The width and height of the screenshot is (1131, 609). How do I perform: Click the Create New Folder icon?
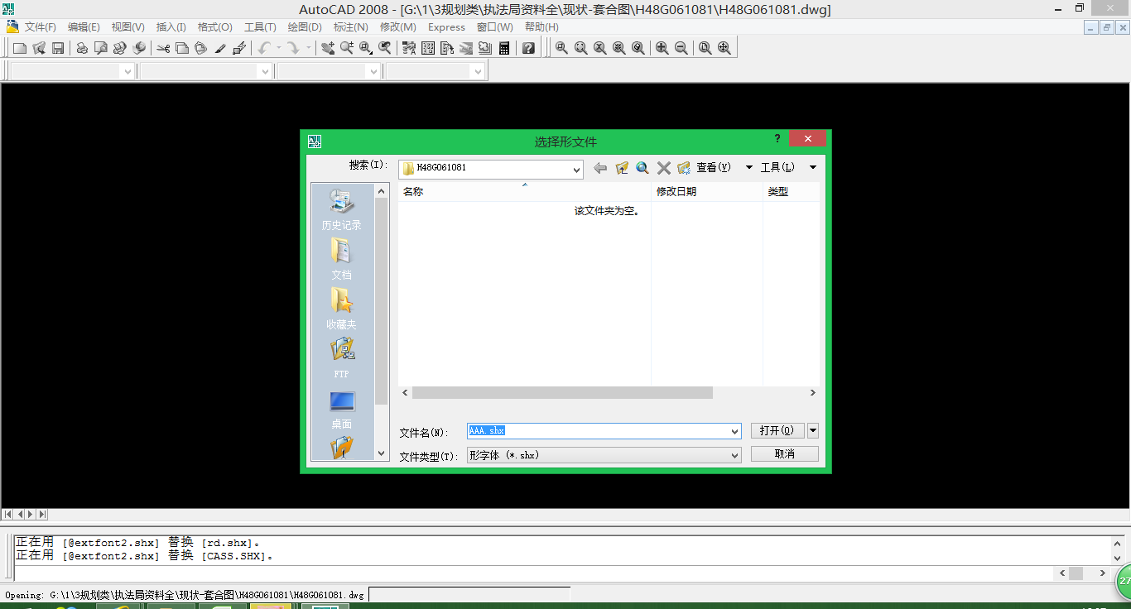(x=684, y=168)
